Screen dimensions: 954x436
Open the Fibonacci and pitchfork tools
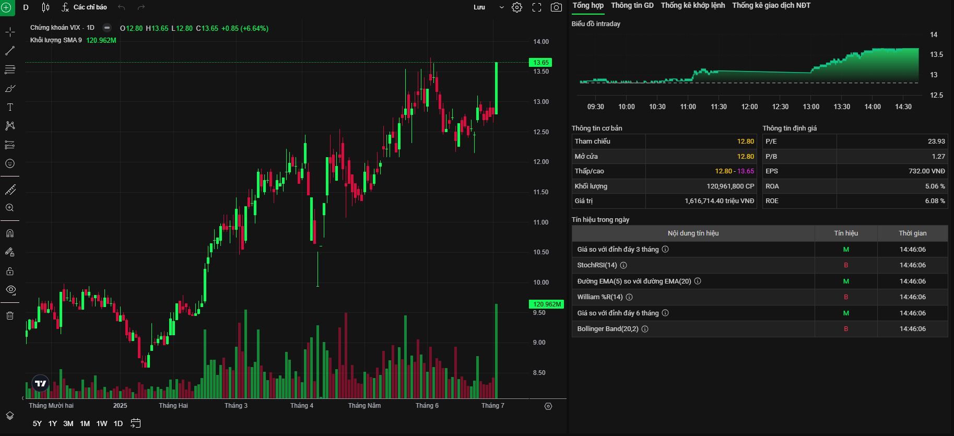[x=10, y=69]
